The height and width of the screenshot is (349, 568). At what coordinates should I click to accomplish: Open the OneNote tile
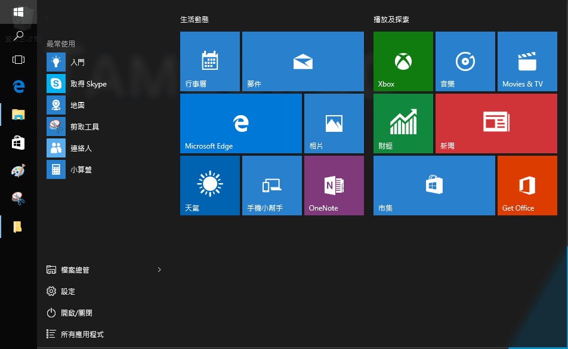334,186
